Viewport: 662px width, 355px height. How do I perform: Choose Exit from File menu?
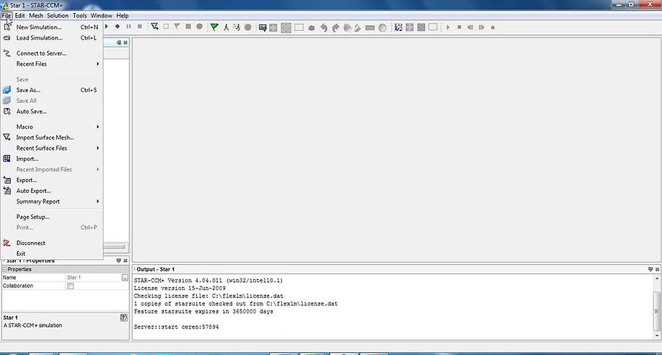coord(52,253)
